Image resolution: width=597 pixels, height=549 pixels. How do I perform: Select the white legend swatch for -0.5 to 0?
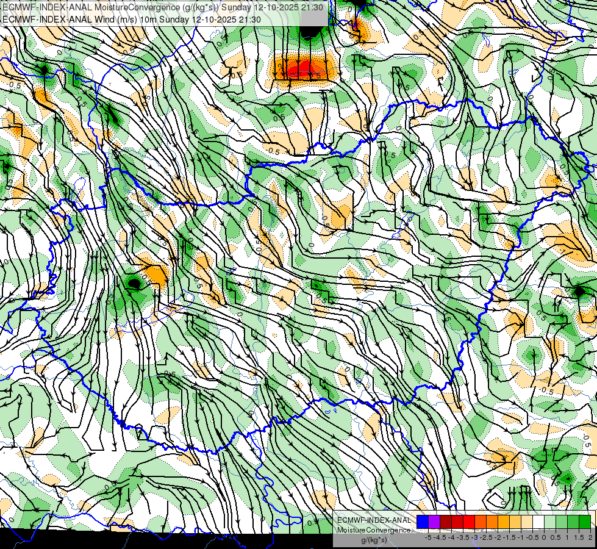point(538,522)
